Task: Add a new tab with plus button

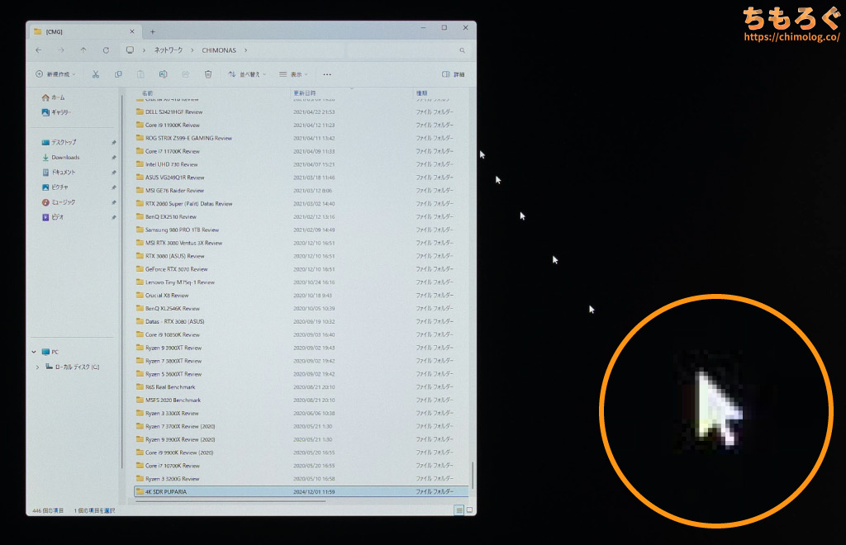Action: [x=152, y=31]
